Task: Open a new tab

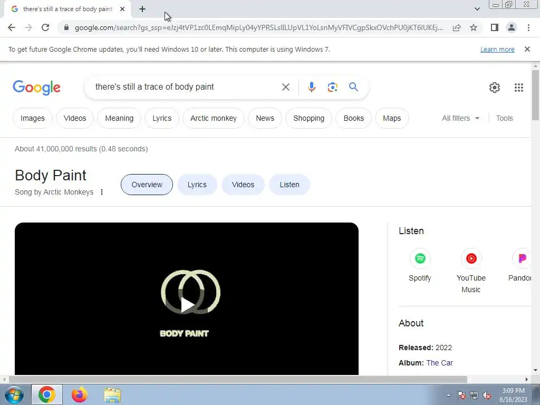Action: [142, 9]
